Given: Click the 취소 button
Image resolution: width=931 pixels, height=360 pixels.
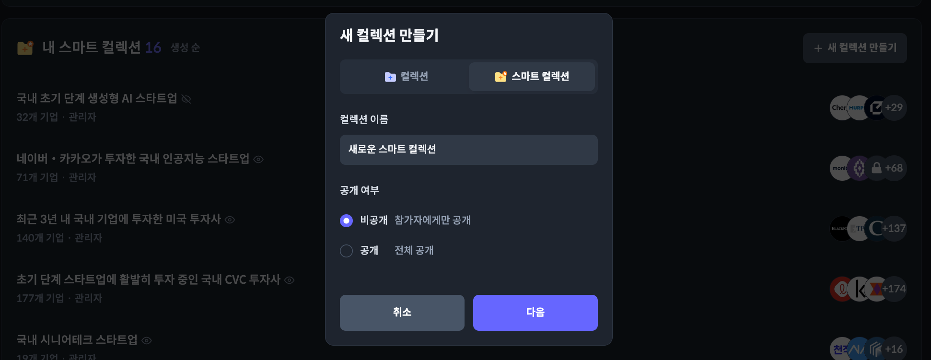Looking at the screenshot, I should coord(402,313).
